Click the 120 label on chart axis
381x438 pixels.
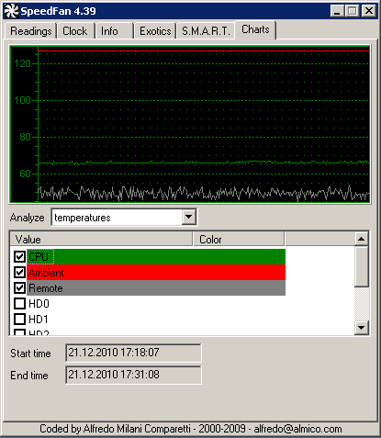(22, 63)
